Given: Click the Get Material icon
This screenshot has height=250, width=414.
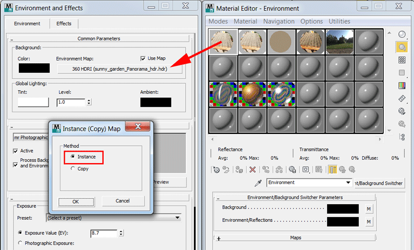Looking at the screenshot, I should (216, 170).
